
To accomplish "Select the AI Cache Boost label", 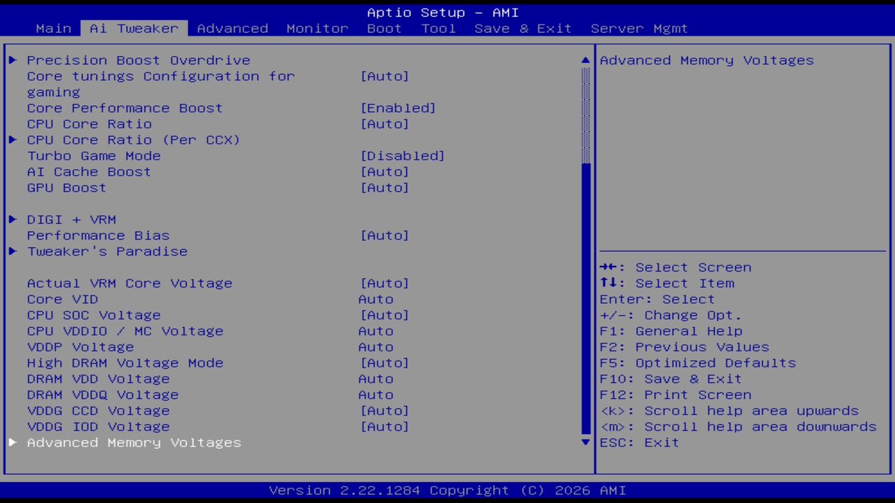I will pyautogui.click(x=89, y=172).
